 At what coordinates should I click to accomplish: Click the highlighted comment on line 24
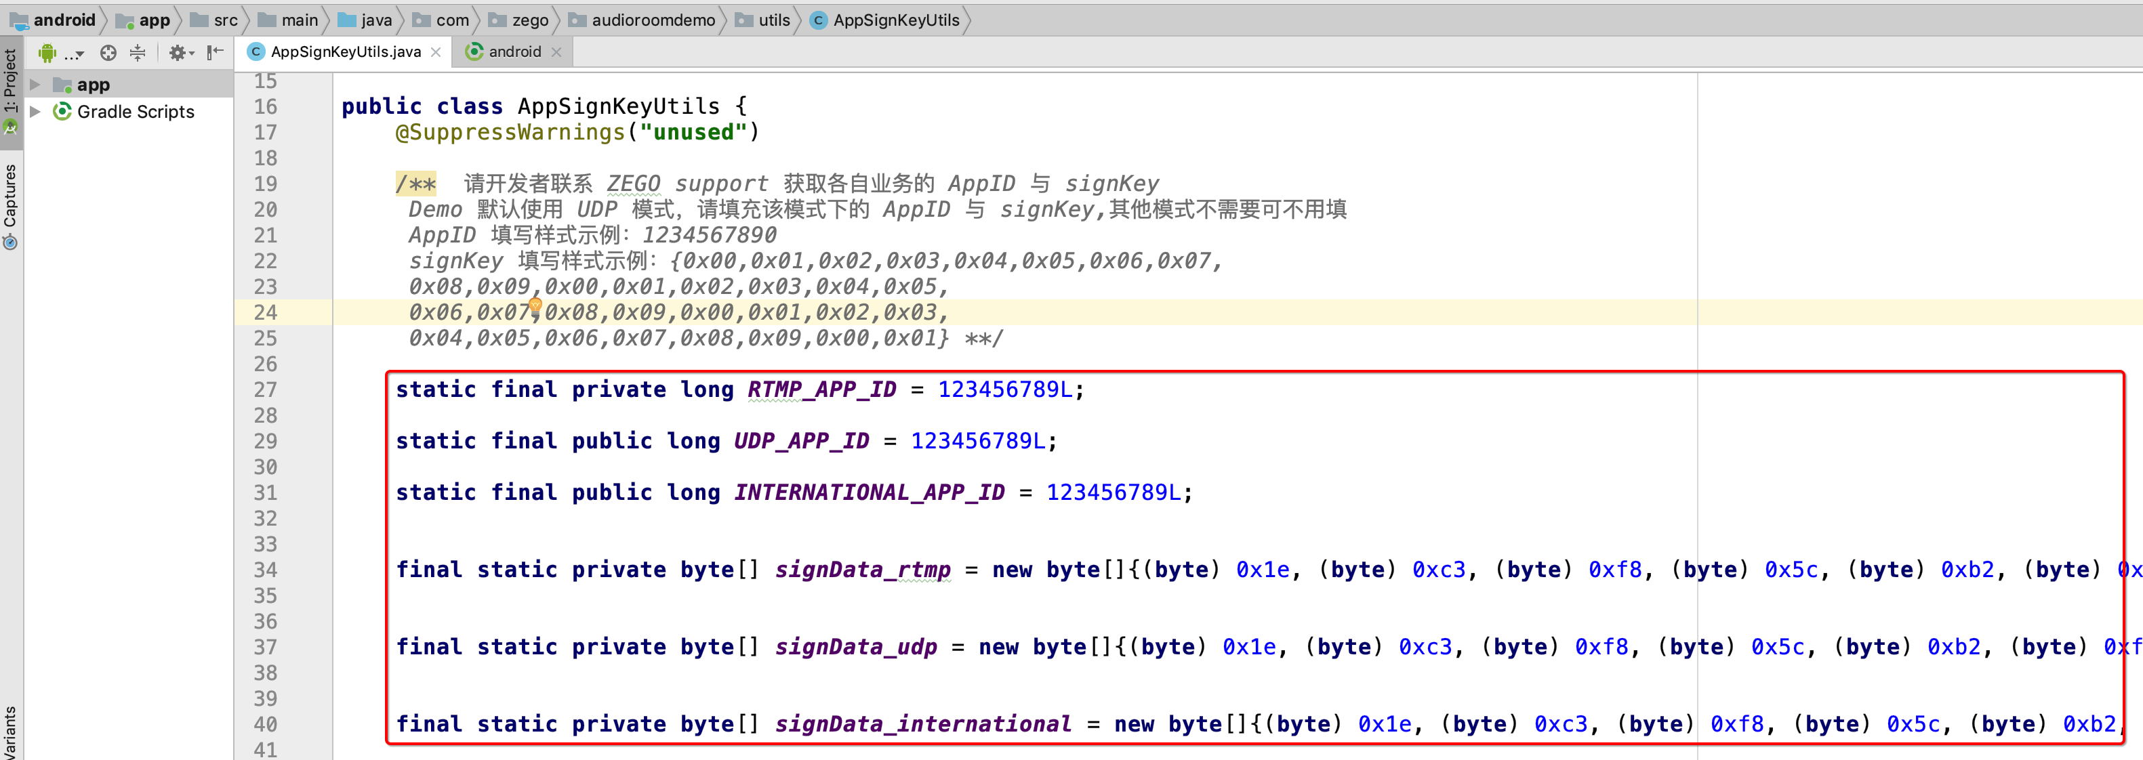click(x=678, y=313)
